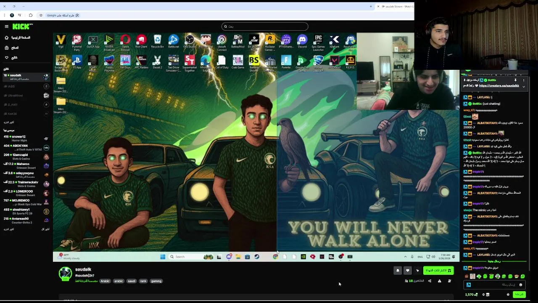Click the Windows Start button in stream taskbar
Screen dimensions: 538x303
163,257
